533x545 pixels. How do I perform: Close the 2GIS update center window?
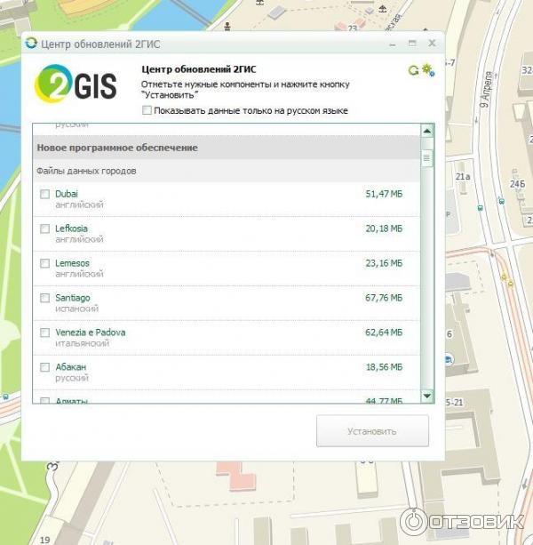[x=432, y=43]
